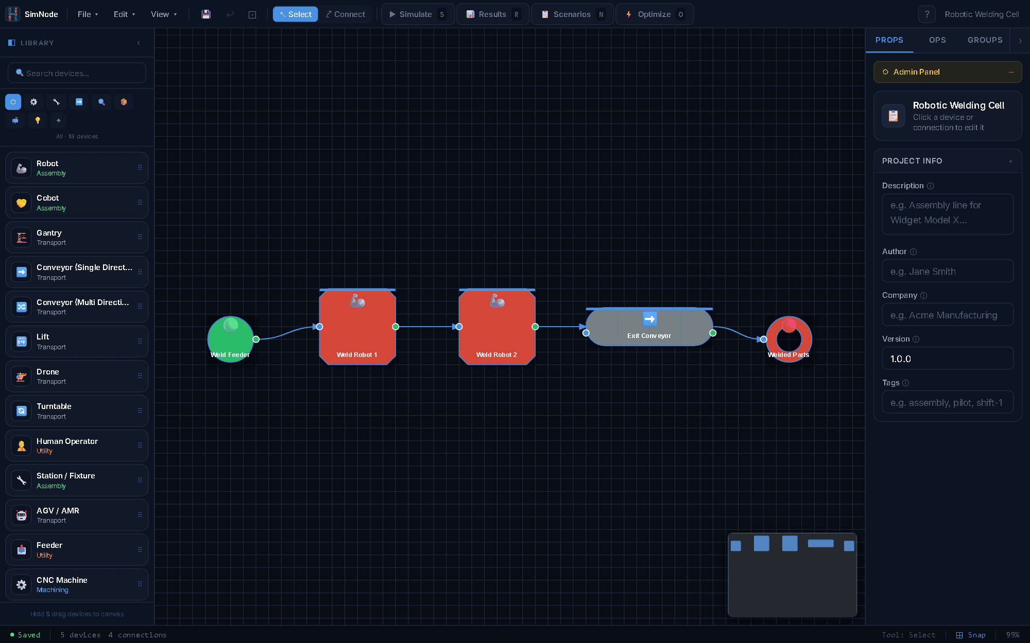The width and height of the screenshot is (1030, 643).
Task: Click the Search devices field
Action: coord(77,73)
